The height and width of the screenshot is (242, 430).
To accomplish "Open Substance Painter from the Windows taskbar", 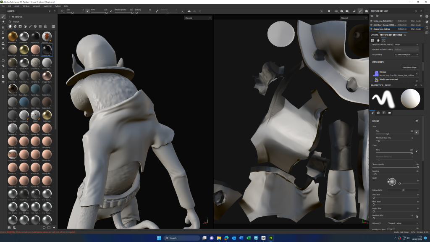I will coord(271,238).
